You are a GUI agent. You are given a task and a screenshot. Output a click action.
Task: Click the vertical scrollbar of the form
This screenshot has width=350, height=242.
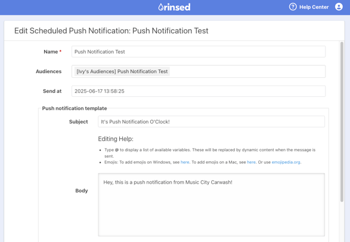(342, 122)
